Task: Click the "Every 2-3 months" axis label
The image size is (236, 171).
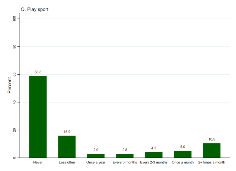Action: pos(154,163)
